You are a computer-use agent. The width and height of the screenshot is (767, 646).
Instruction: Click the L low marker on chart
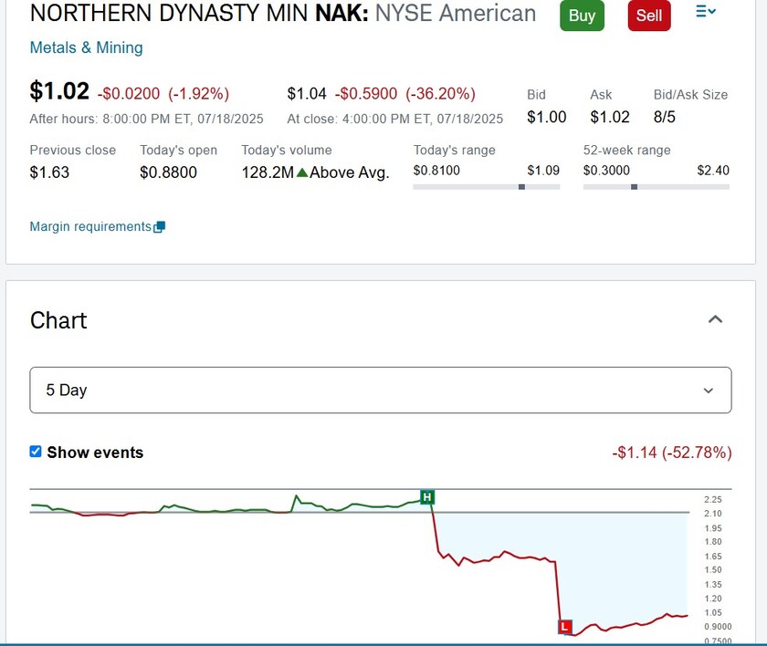coord(565,627)
